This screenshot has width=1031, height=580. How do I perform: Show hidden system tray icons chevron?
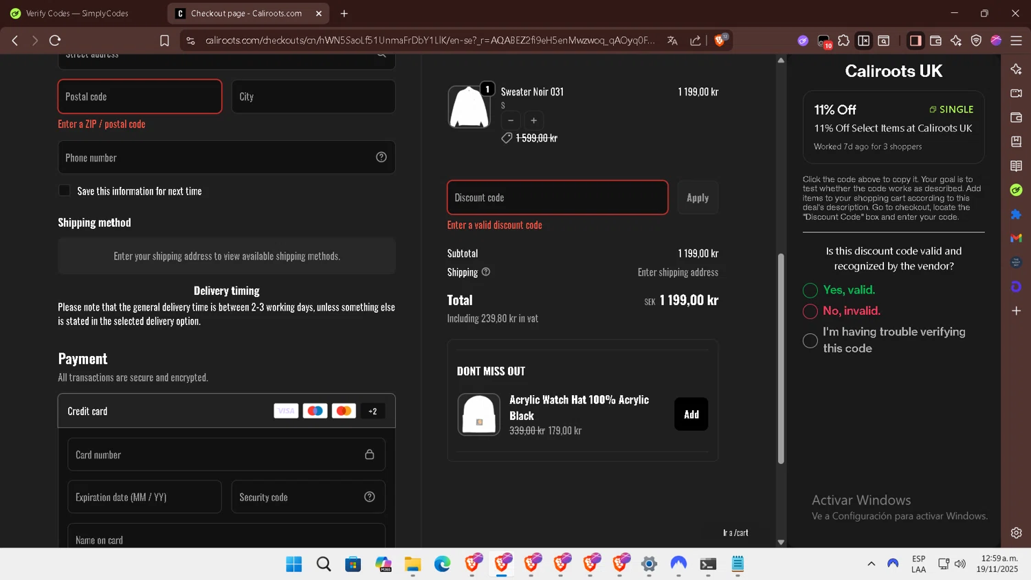pyautogui.click(x=871, y=564)
